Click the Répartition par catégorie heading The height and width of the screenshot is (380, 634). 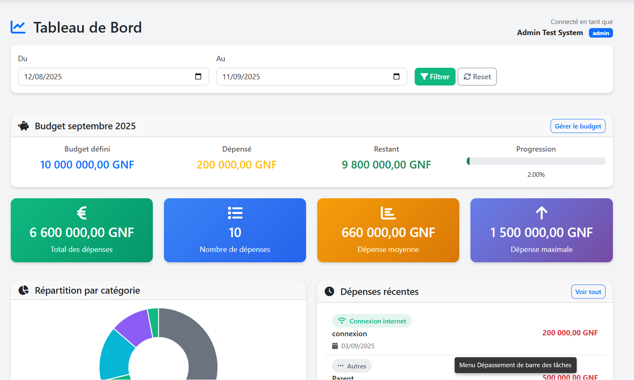tap(87, 291)
